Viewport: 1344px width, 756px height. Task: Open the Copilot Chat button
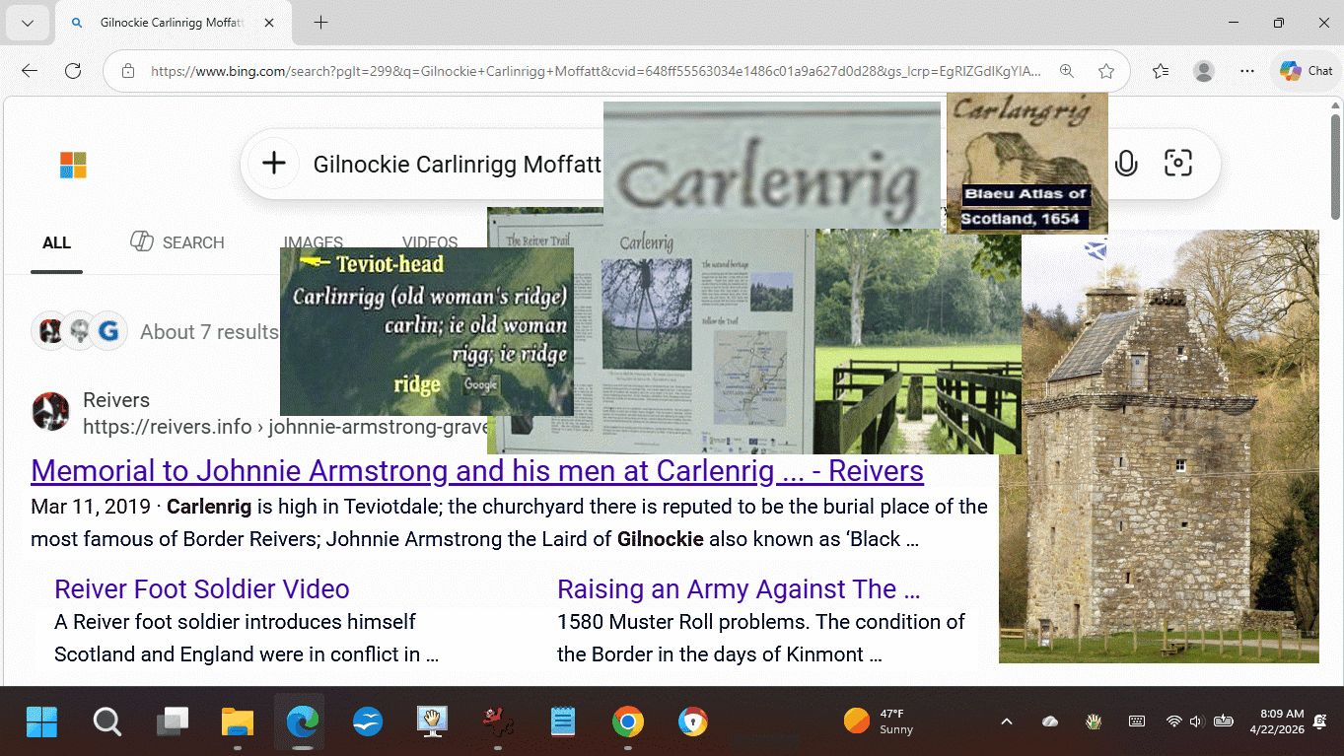[x=1306, y=71]
